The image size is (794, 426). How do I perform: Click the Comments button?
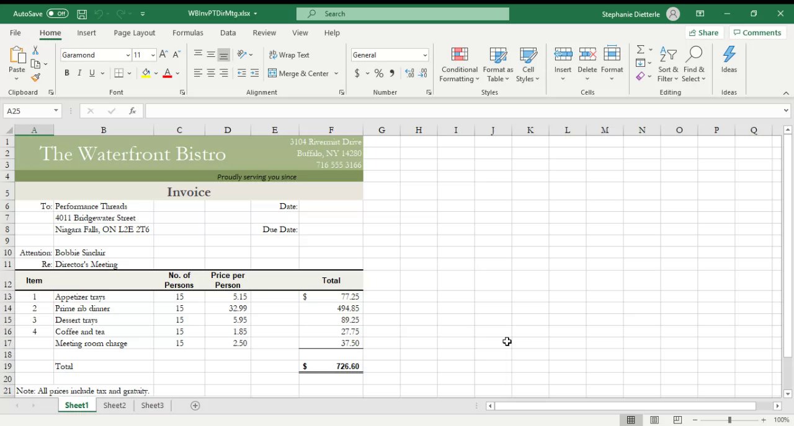click(x=756, y=33)
